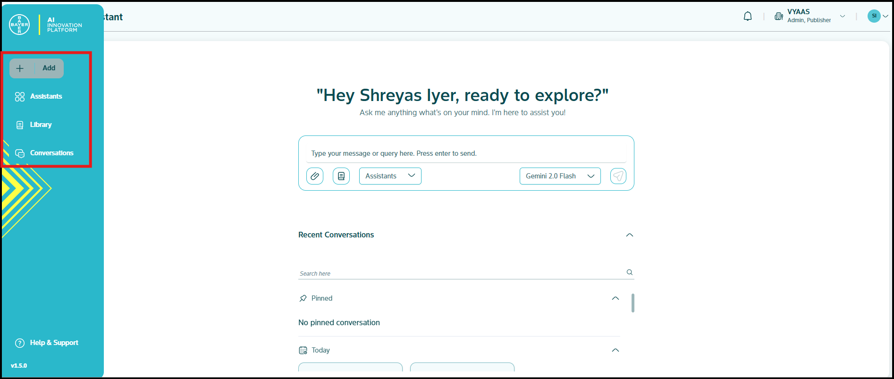Open notifications bell icon
Image resolution: width=894 pixels, height=379 pixels.
tap(748, 17)
